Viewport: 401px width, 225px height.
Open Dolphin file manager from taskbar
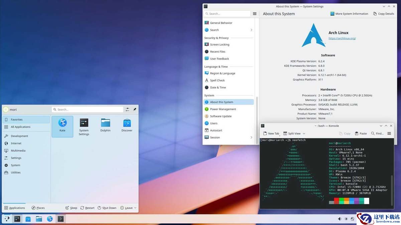point(39,219)
